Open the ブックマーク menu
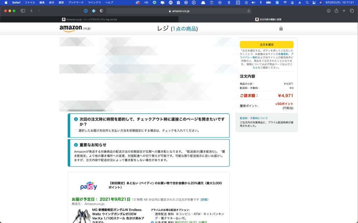358x223 pixels. (x=76, y=2)
